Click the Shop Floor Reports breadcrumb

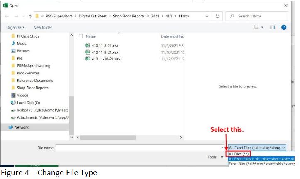pyautogui.click(x=129, y=16)
